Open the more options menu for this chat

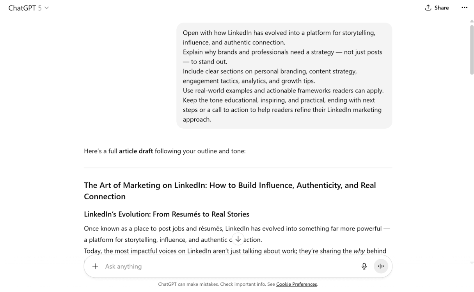464,7
